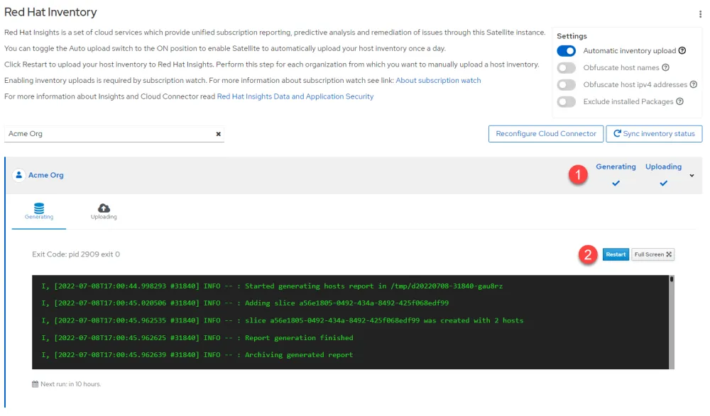Screen dimensions: 710x416
Task: Click the Restart button
Action: point(616,254)
